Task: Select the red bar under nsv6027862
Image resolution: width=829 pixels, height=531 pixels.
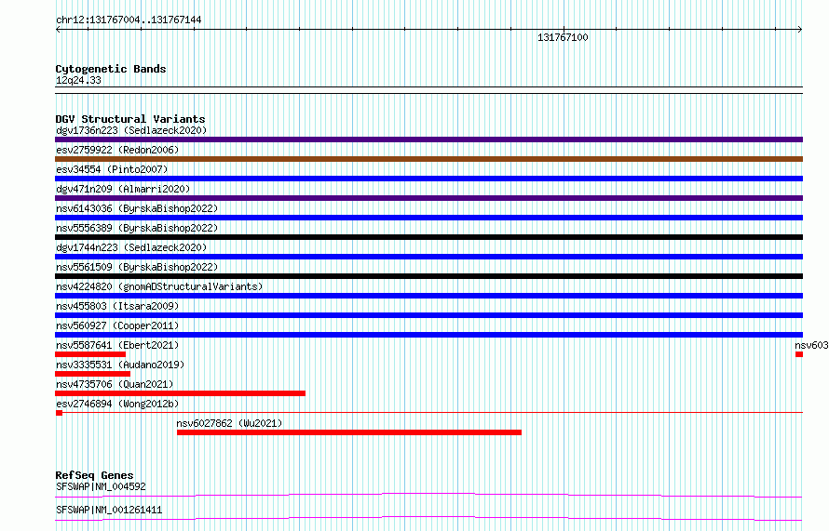Action: 349,432
